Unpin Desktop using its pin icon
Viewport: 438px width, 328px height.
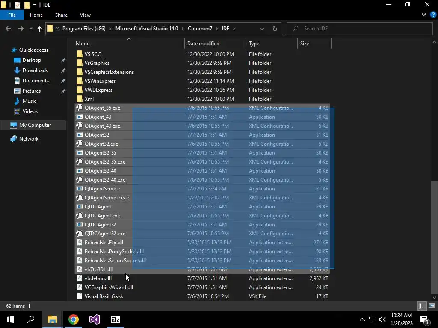[63, 60]
